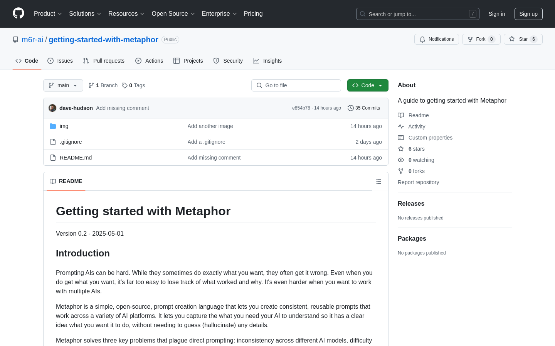Open the Security tab
The height and width of the screenshot is (346, 555).
[x=228, y=61]
